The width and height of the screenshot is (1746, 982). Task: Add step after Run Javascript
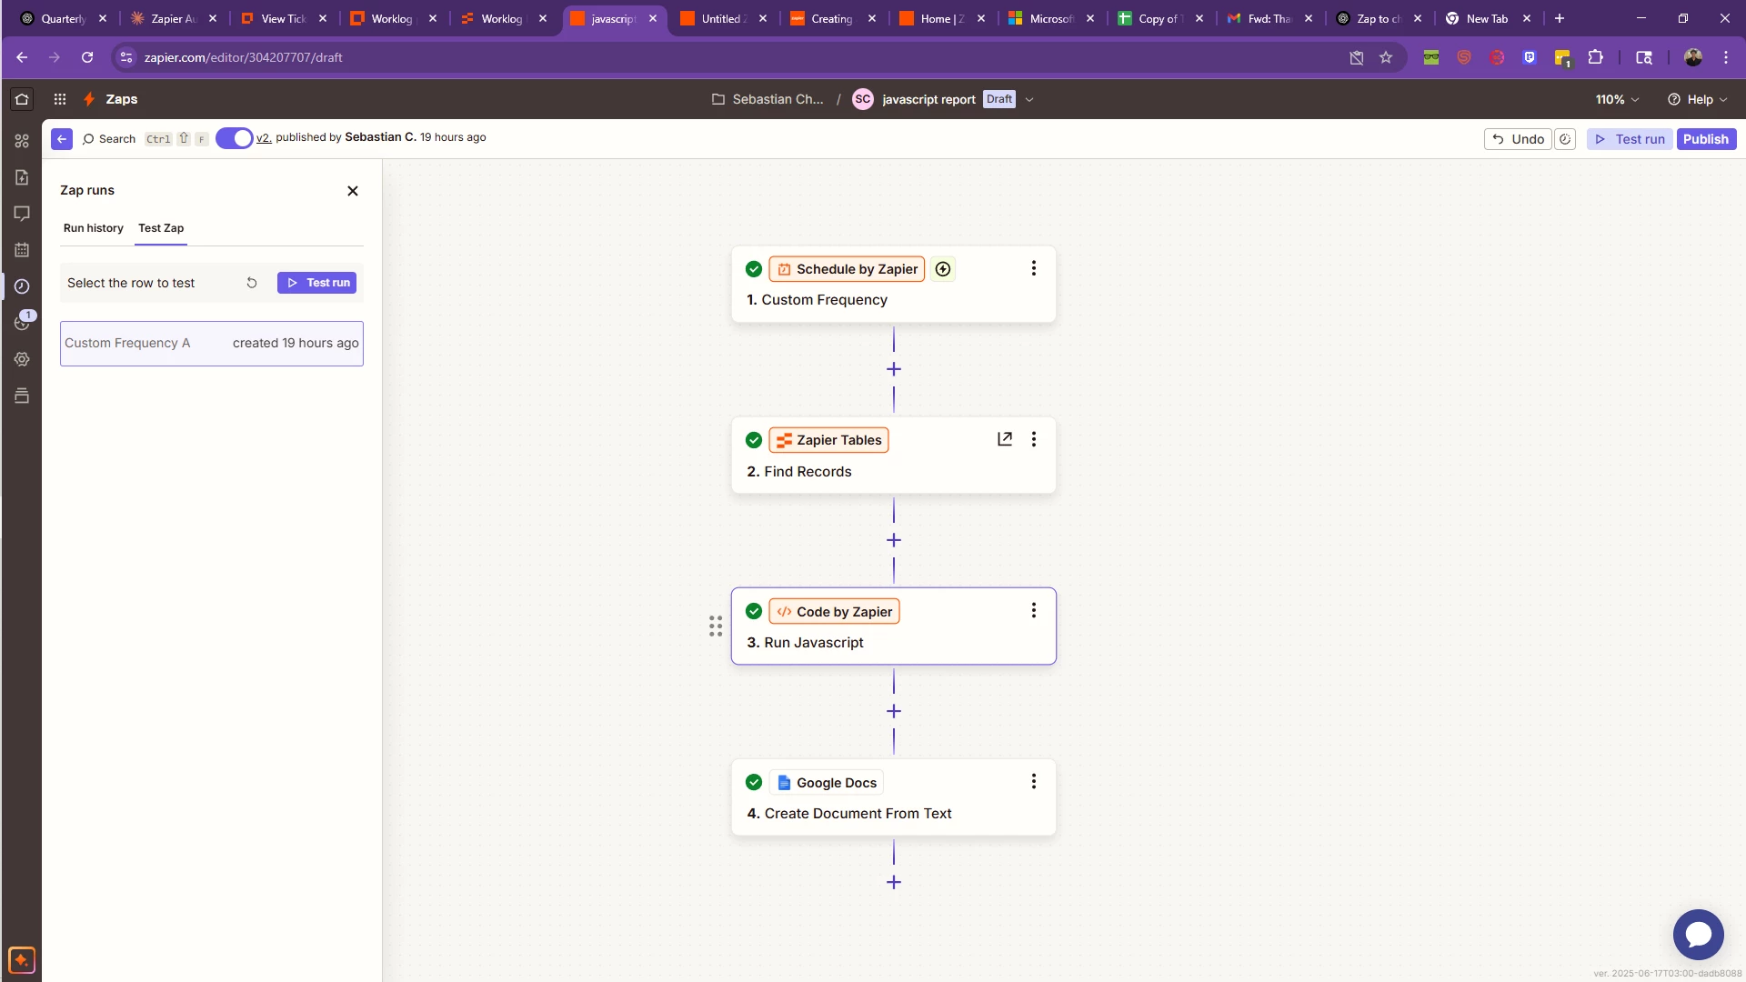(894, 711)
